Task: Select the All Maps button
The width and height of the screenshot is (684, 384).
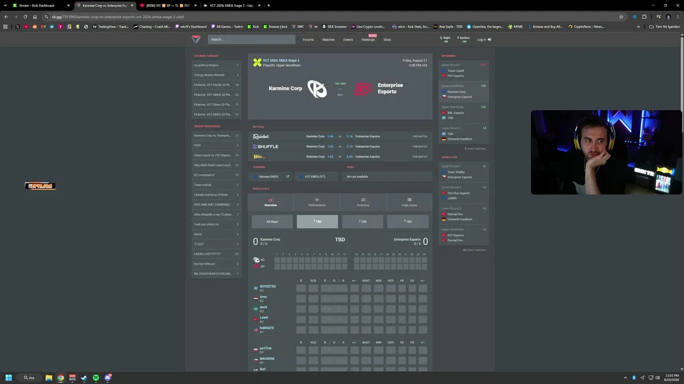Action: [272, 221]
